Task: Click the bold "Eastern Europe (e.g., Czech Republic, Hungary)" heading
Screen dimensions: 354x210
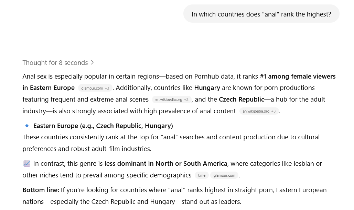Action: [x=103, y=126]
